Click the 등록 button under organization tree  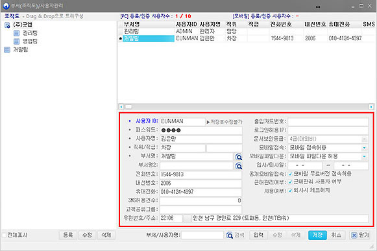(x=68, y=235)
